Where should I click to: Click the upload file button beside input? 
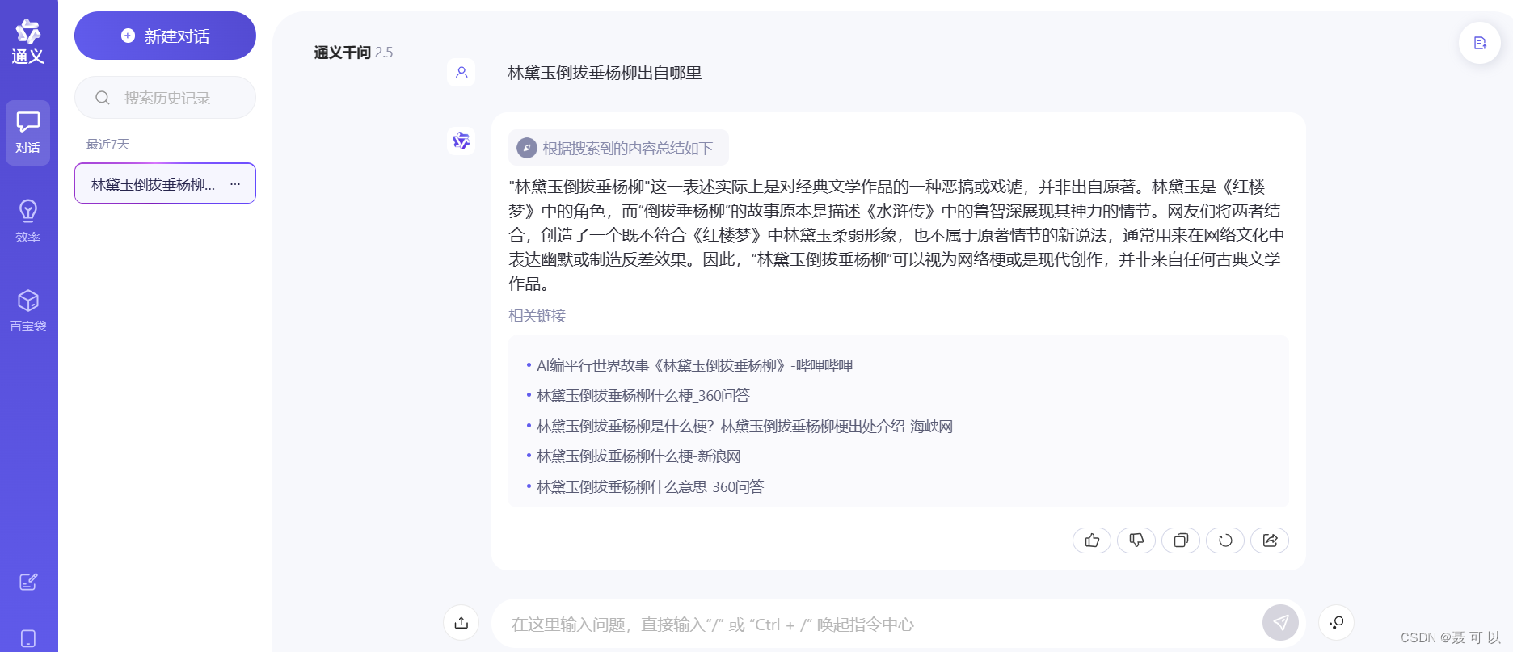[461, 623]
